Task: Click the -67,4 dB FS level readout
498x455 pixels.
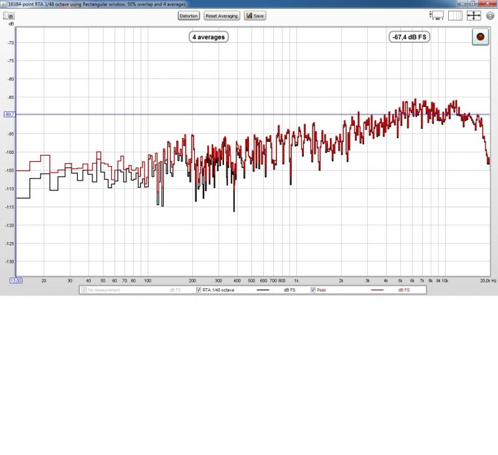Action: pyautogui.click(x=410, y=37)
